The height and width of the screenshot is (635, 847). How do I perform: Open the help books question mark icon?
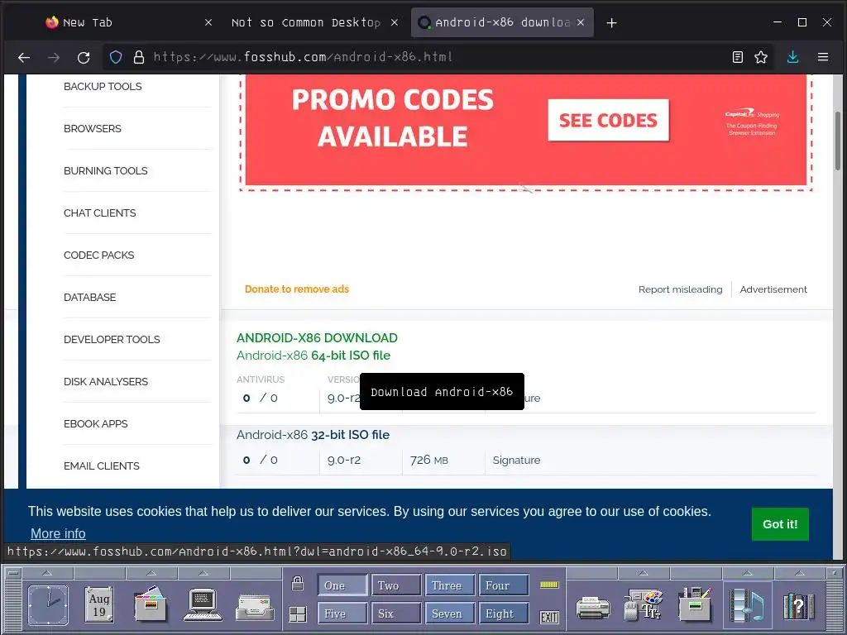coord(799,606)
